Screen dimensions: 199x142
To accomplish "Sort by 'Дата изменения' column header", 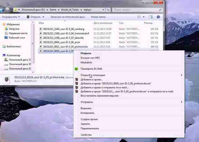I will [x=103, y=23].
